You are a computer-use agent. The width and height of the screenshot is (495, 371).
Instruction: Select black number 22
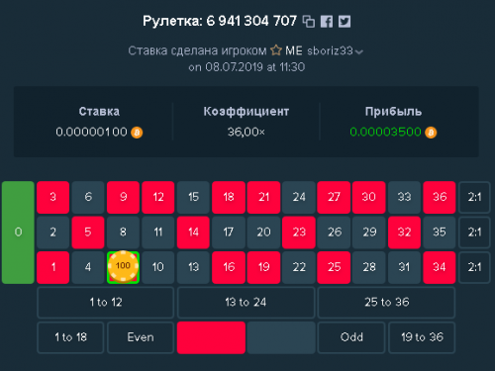pos(299,267)
